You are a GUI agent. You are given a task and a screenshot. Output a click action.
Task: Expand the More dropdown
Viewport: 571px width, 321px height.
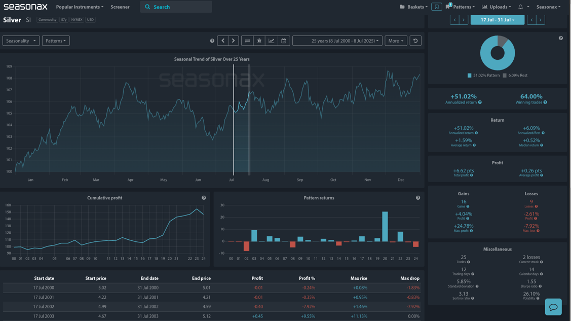click(396, 41)
